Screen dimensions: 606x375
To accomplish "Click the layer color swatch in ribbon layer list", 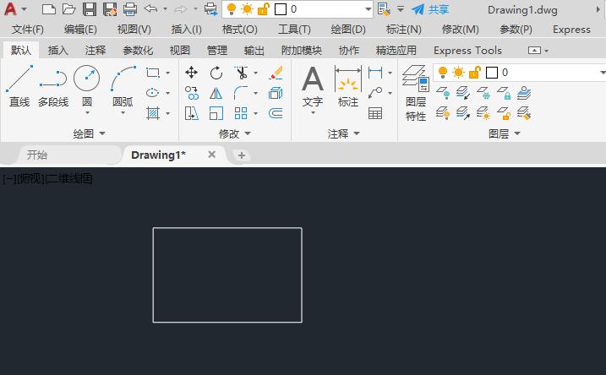I will (x=492, y=73).
